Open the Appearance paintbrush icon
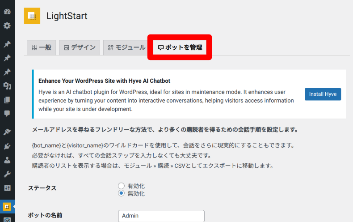The height and width of the screenshot is (222, 353). [7, 132]
